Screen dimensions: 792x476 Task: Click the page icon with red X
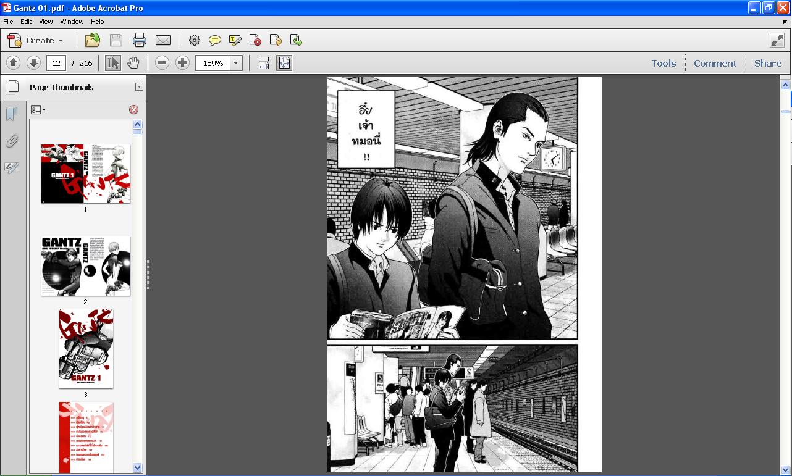pyautogui.click(x=255, y=40)
